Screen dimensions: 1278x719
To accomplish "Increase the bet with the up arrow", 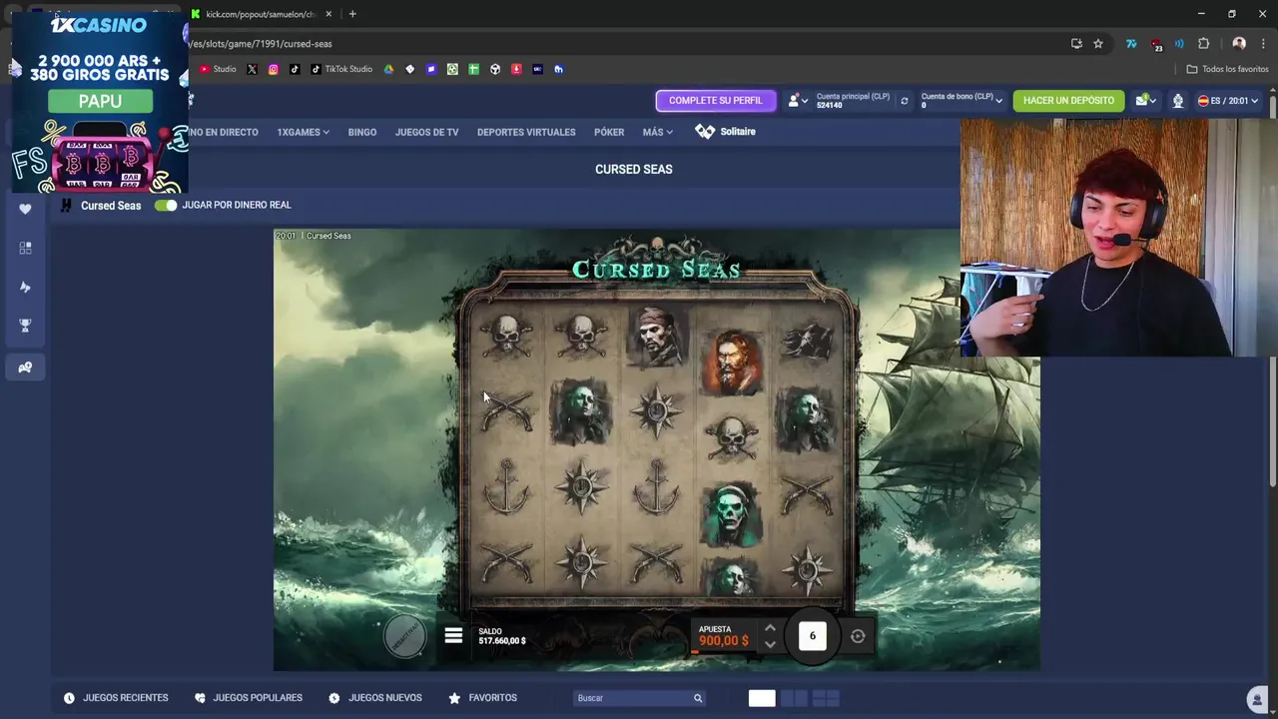I will click(770, 628).
